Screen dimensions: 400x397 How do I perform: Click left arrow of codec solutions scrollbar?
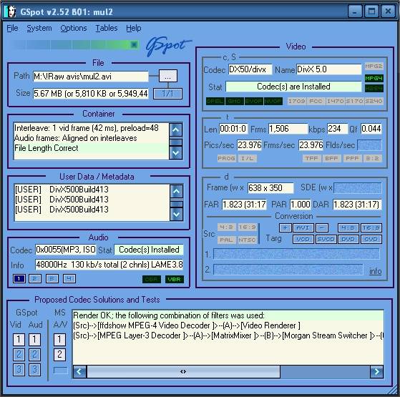[79, 371]
